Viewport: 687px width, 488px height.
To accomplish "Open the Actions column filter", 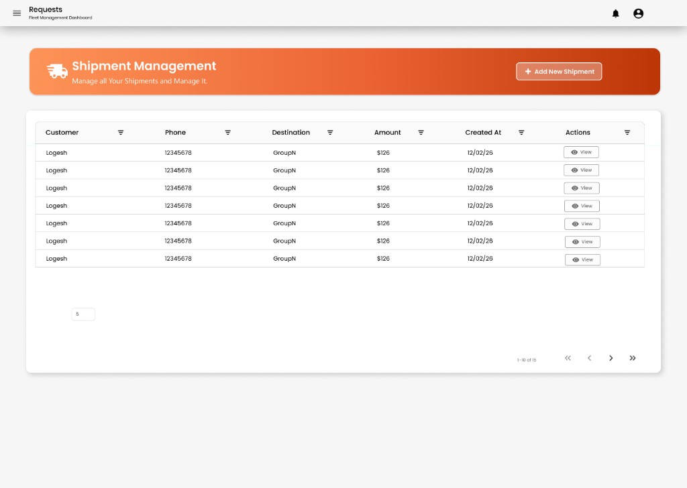I will 627,133.
